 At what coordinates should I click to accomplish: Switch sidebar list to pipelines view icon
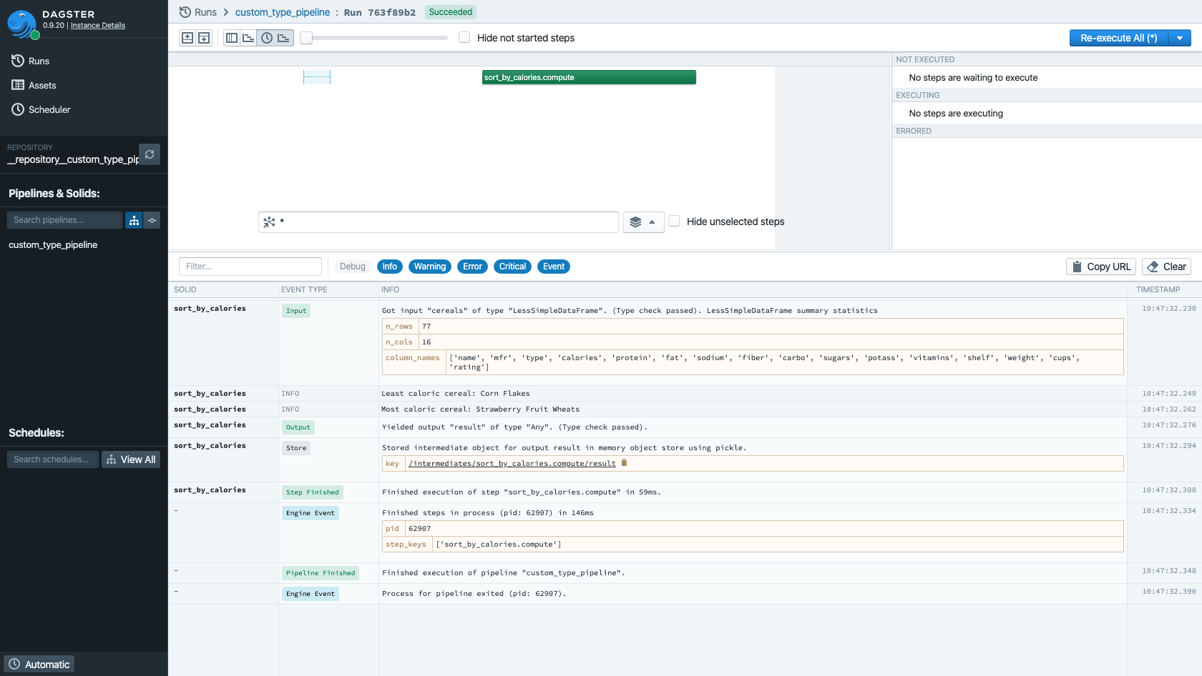click(x=134, y=220)
